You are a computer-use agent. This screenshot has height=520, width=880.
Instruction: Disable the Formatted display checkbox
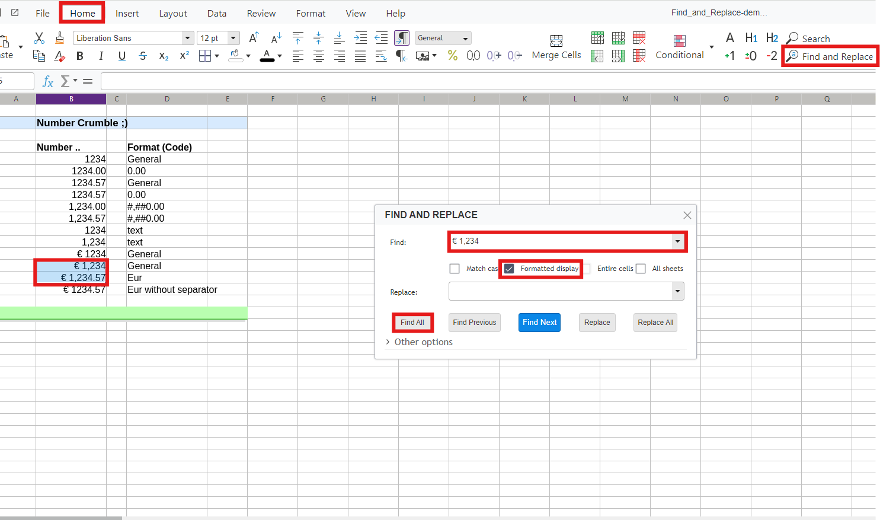[508, 269]
